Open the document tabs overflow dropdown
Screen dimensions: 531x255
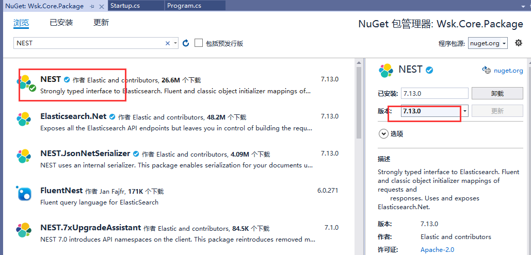tap(524, 6)
